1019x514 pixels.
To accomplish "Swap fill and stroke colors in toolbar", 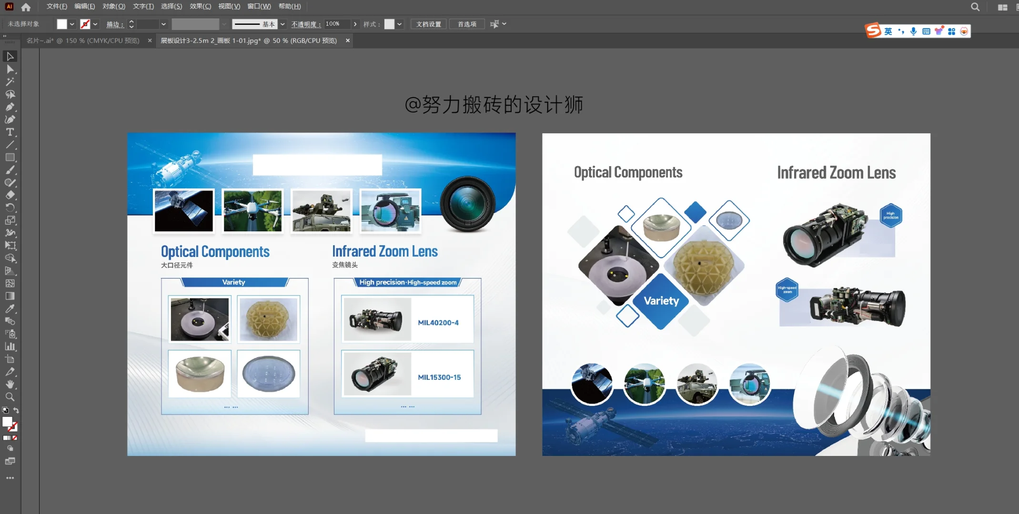I will pos(16,410).
